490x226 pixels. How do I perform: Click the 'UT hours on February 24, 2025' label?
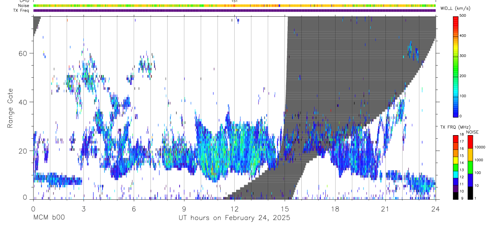(x=234, y=218)
